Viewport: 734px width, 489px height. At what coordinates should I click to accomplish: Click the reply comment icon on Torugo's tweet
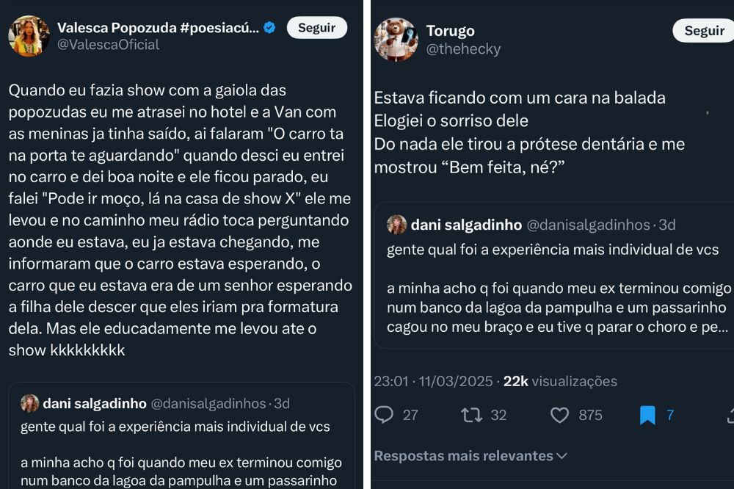pos(384,415)
